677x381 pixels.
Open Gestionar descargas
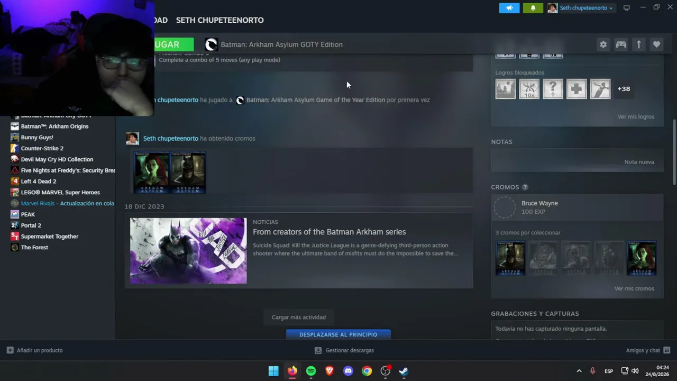coord(350,350)
